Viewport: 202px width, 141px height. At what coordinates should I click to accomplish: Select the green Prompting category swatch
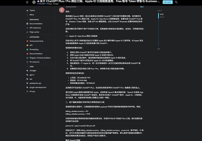coord(27,49)
